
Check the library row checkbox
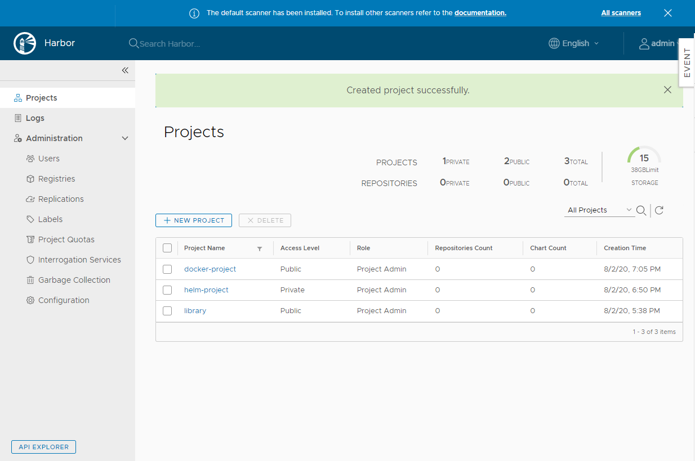(167, 311)
